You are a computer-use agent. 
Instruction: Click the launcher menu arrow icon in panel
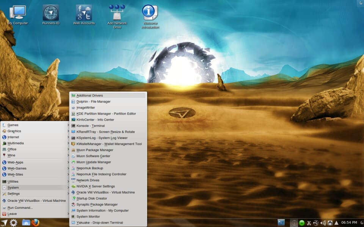tap(4, 223)
